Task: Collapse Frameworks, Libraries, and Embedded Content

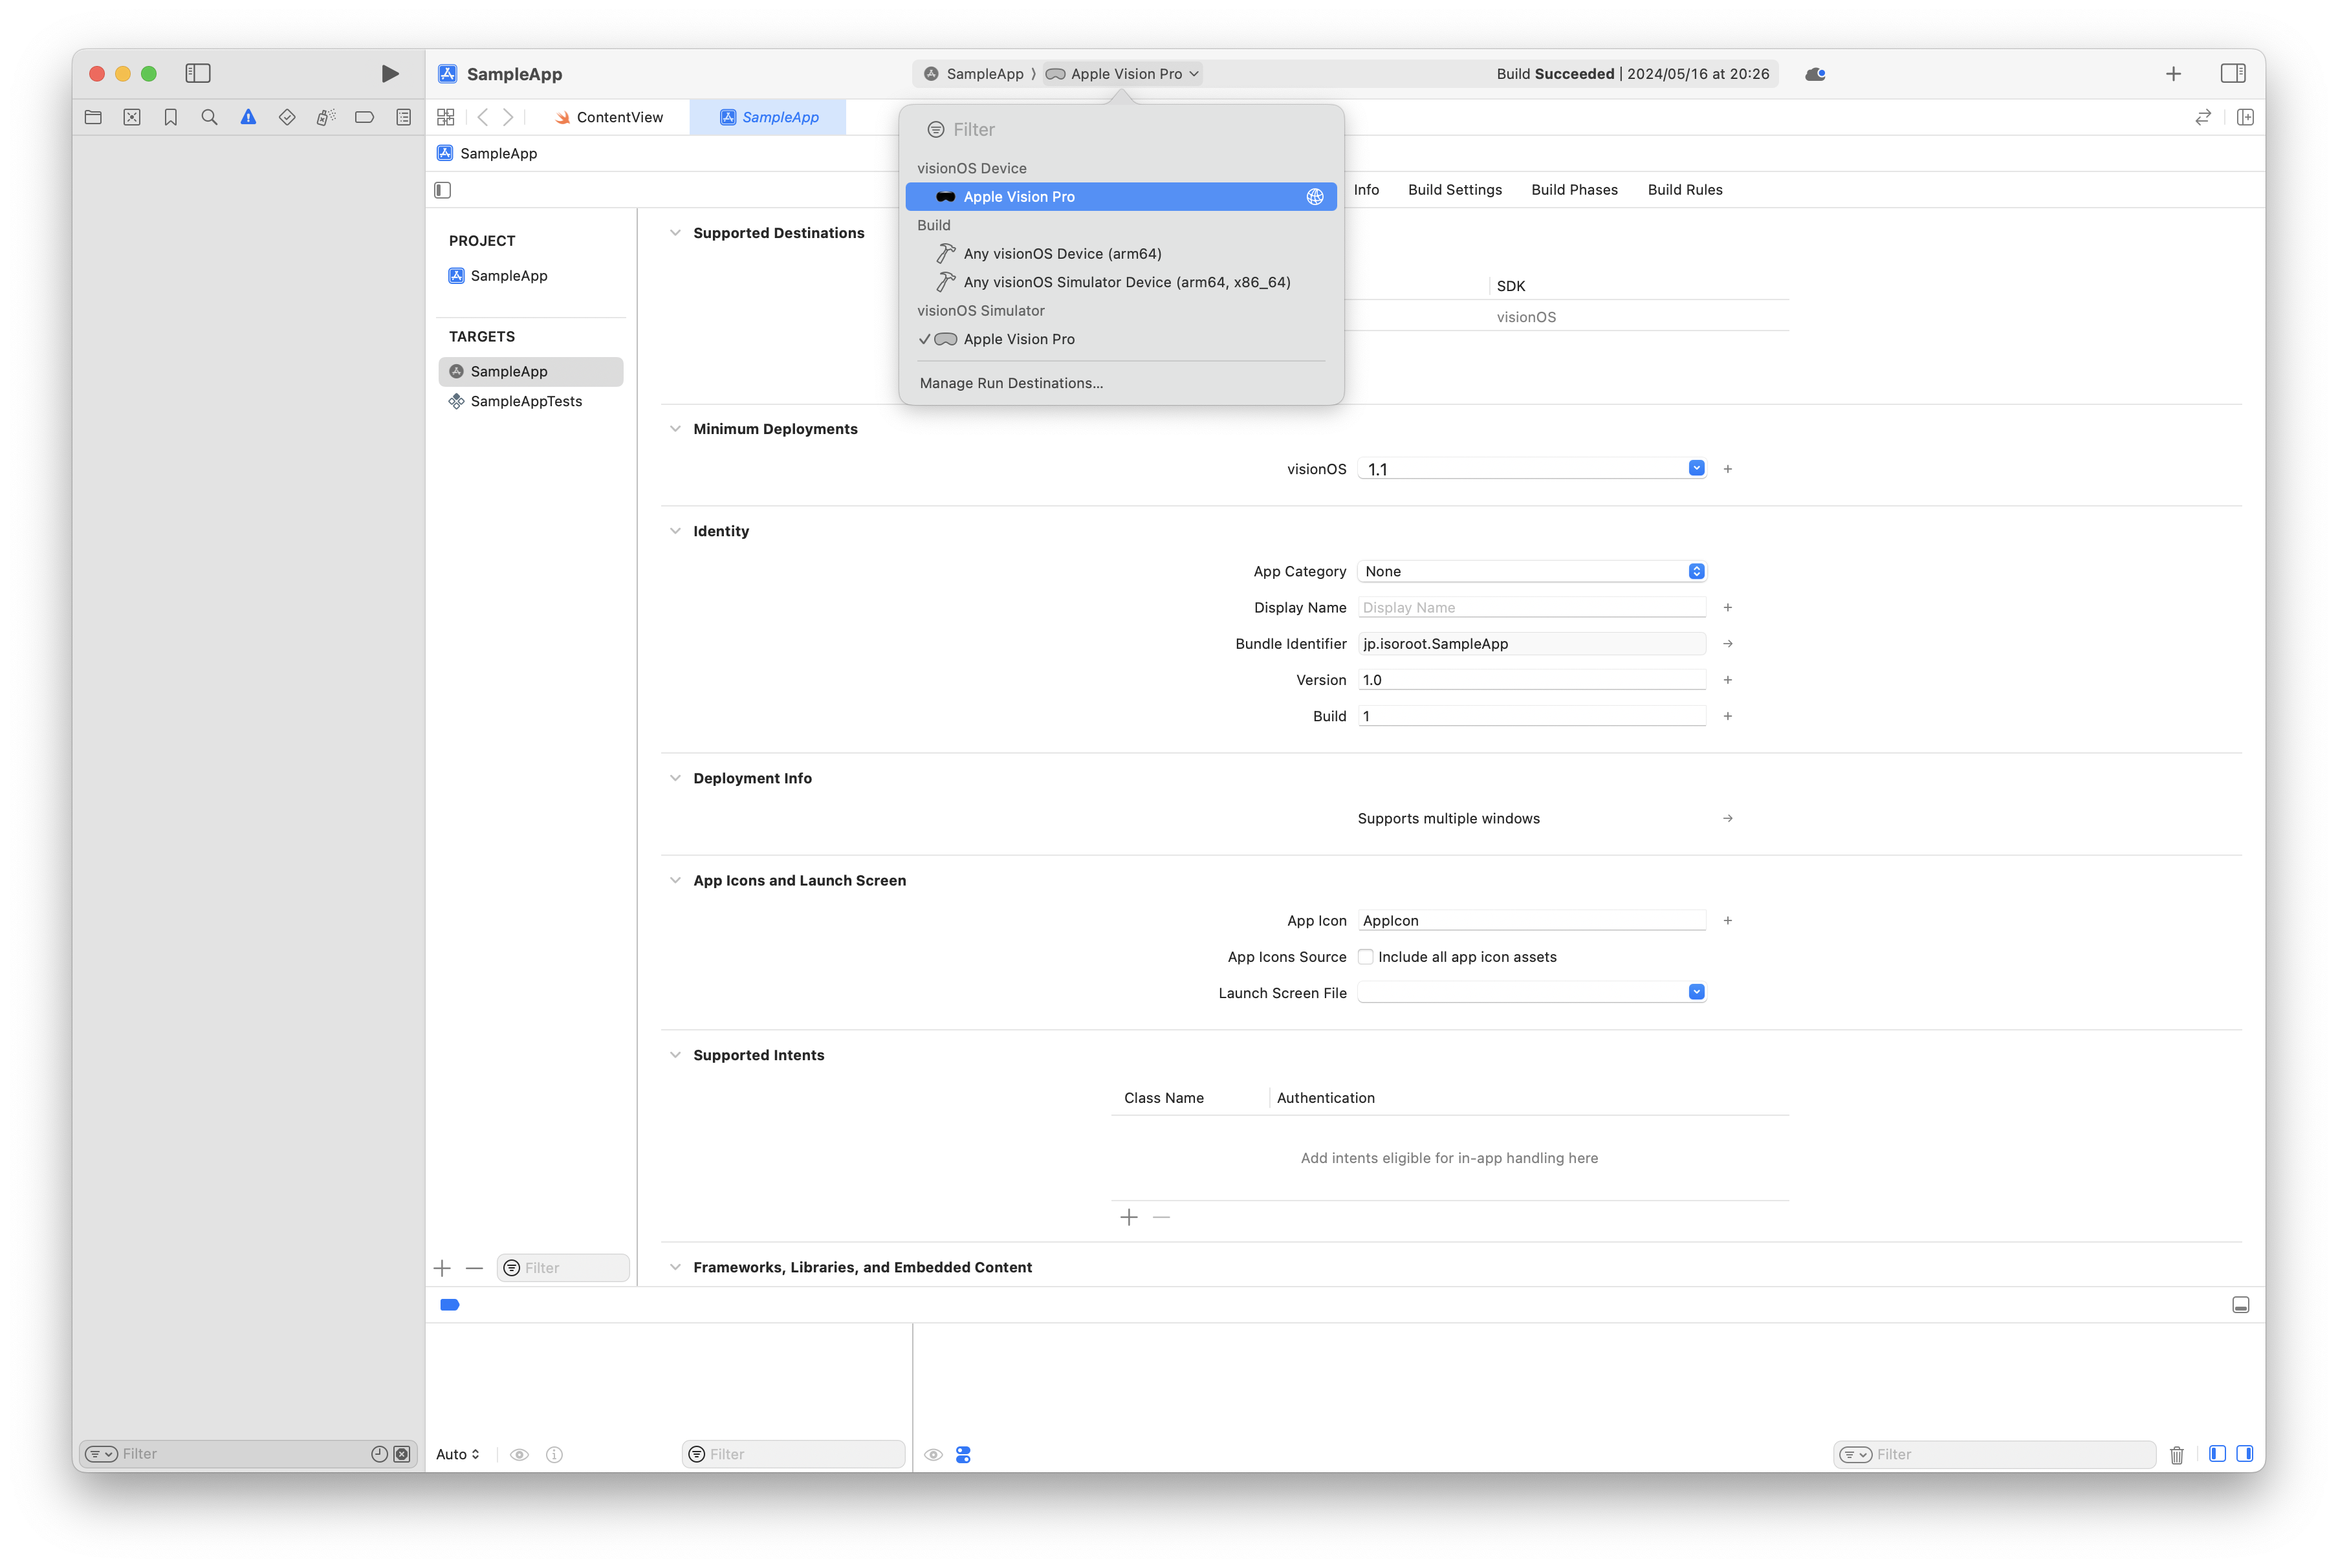Action: tap(675, 1267)
